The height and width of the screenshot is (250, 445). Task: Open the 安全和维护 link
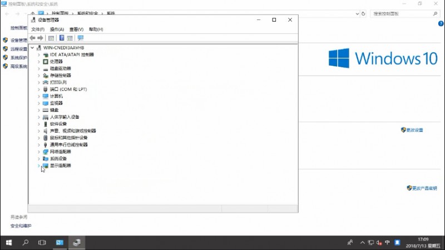point(21,226)
